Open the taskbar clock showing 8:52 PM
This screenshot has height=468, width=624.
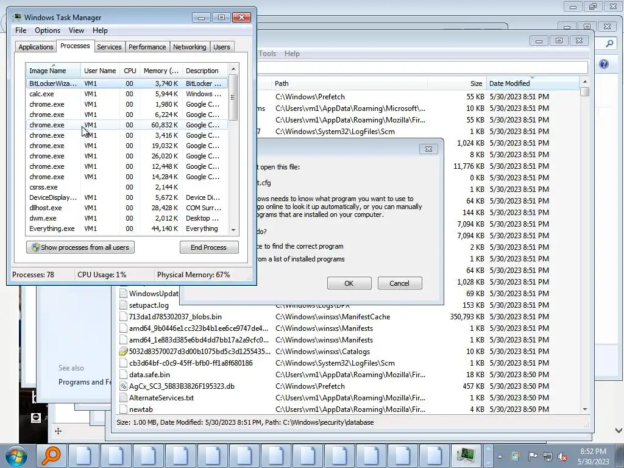click(593, 456)
